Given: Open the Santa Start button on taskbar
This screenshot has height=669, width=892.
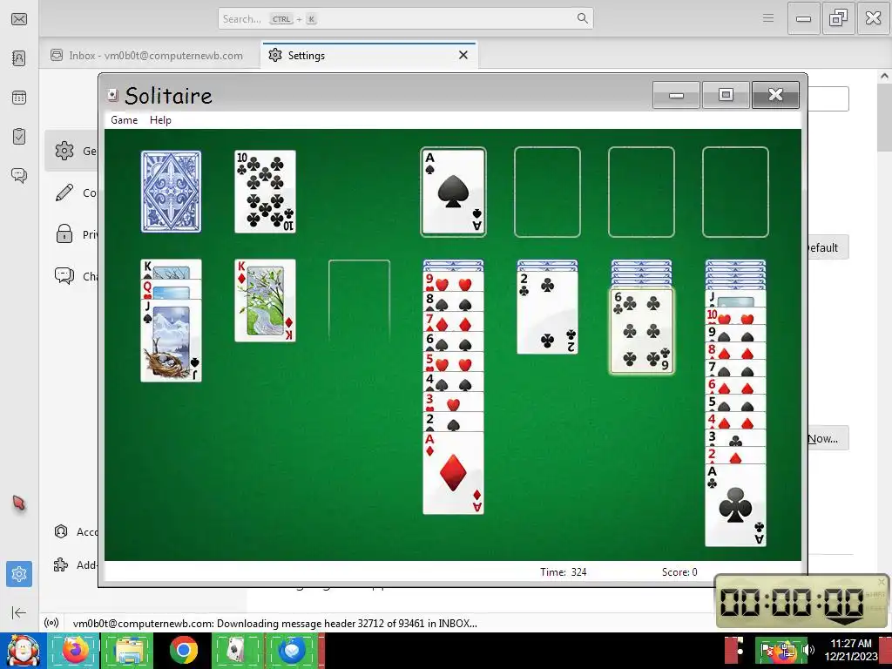Looking at the screenshot, I should click(x=23, y=651).
